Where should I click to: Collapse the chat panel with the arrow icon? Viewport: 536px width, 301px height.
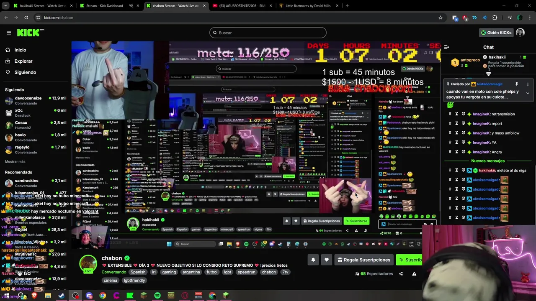click(x=446, y=47)
